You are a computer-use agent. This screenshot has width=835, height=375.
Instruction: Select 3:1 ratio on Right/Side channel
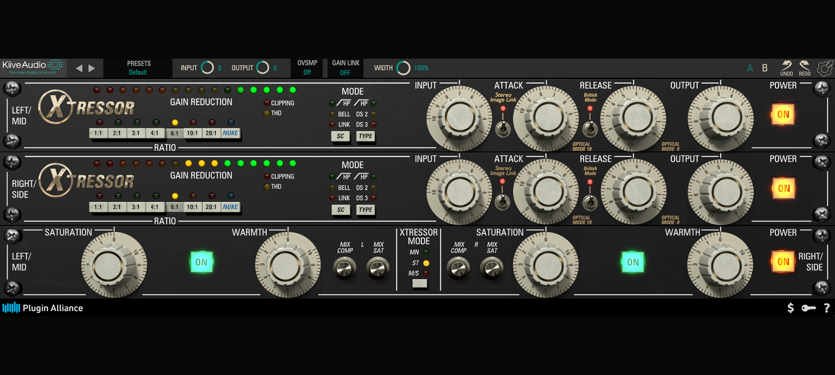tap(136, 207)
